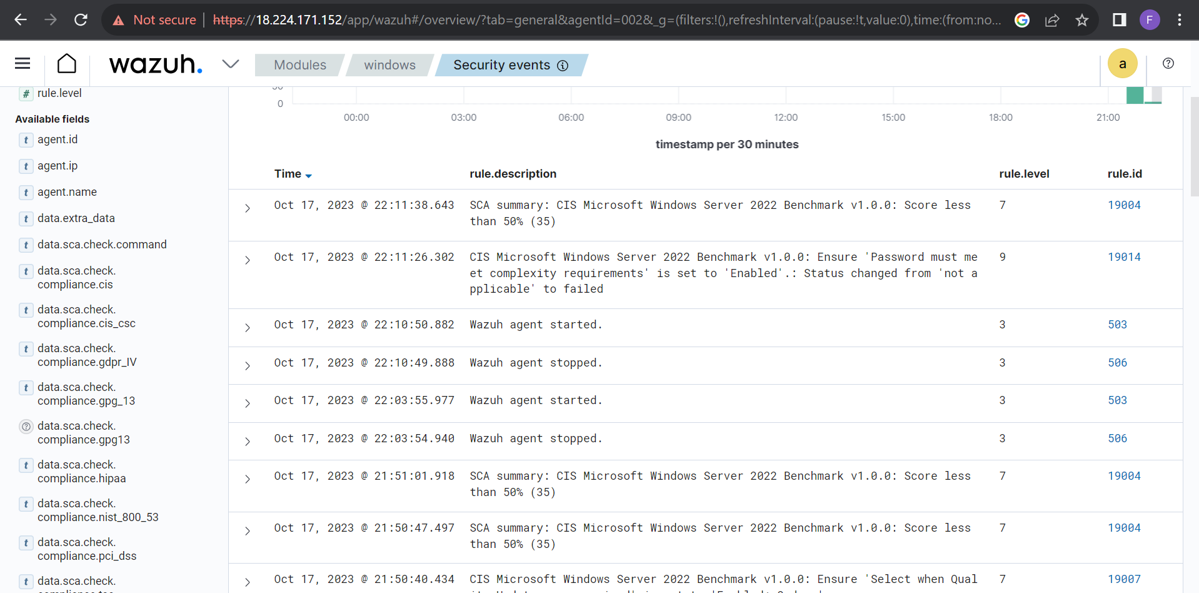Click the data.extra_data field type icon
The image size is (1199, 593).
(26, 219)
